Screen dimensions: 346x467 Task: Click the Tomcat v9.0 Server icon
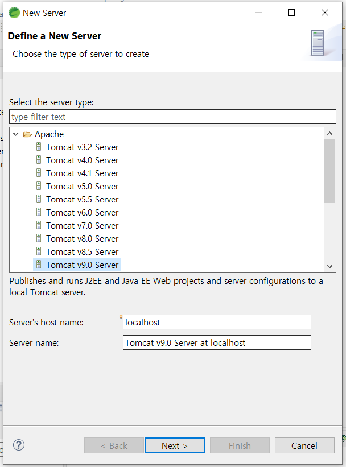(39, 265)
